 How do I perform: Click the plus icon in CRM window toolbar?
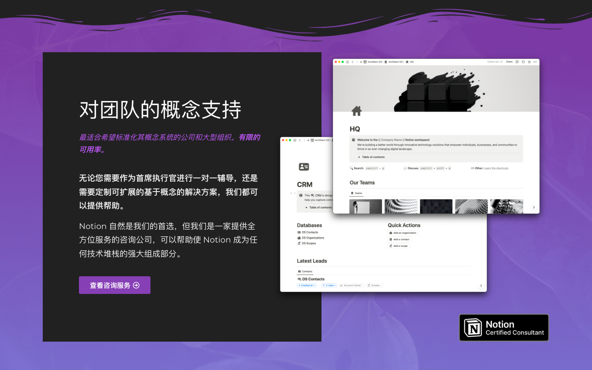pos(308,140)
